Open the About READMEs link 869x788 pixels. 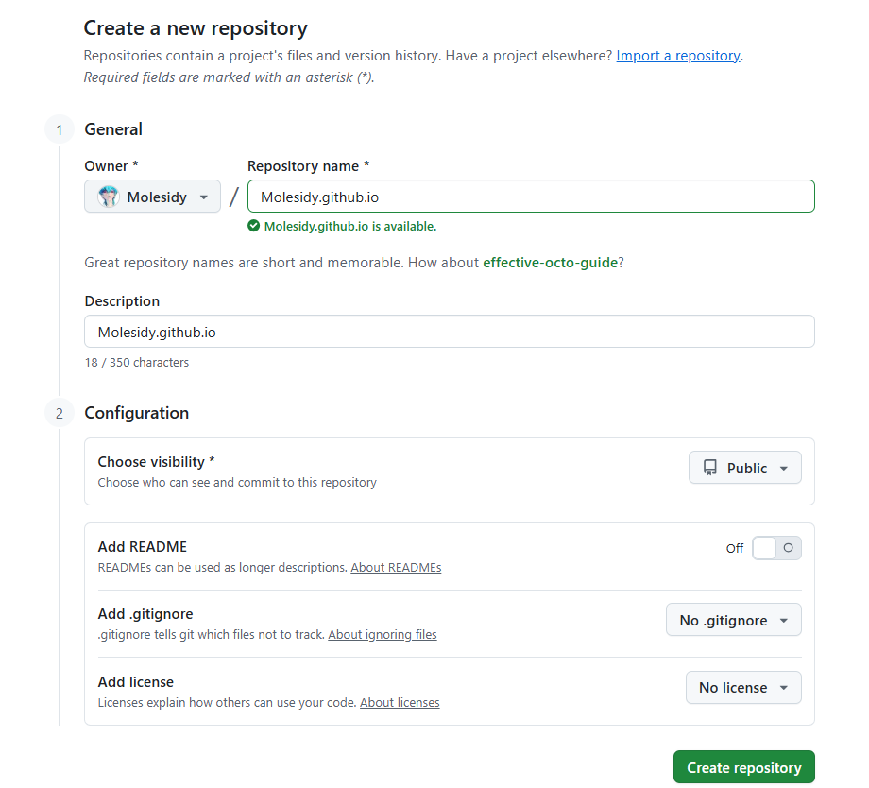(396, 567)
